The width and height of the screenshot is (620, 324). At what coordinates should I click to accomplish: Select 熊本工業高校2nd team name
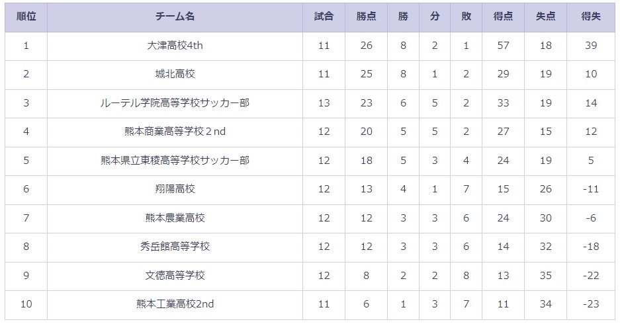click(x=175, y=304)
